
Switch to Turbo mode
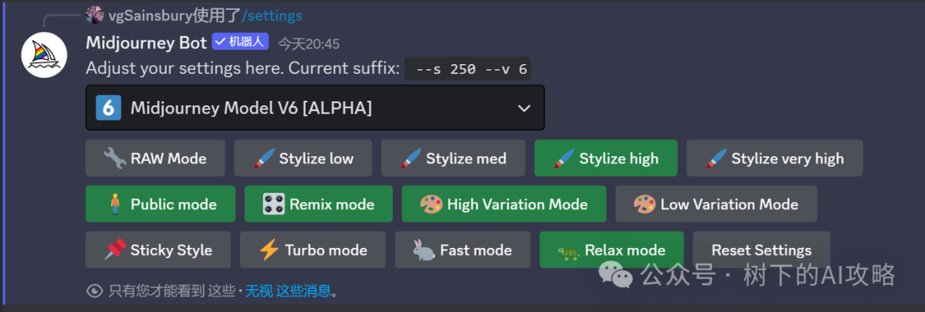click(313, 250)
